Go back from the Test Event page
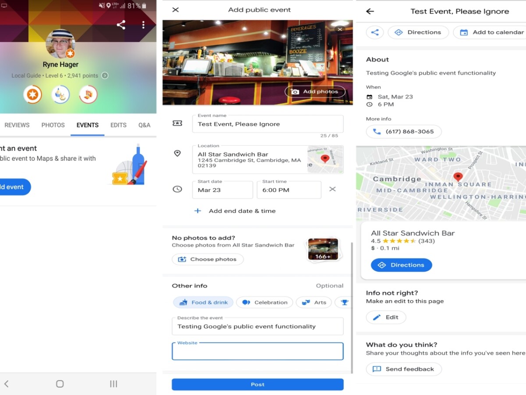The height and width of the screenshot is (395, 526). coord(370,11)
